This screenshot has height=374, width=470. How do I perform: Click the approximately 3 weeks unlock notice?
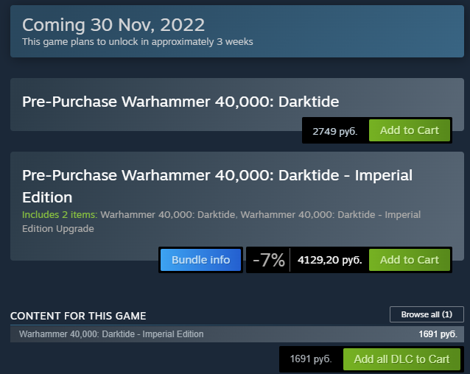tap(138, 42)
